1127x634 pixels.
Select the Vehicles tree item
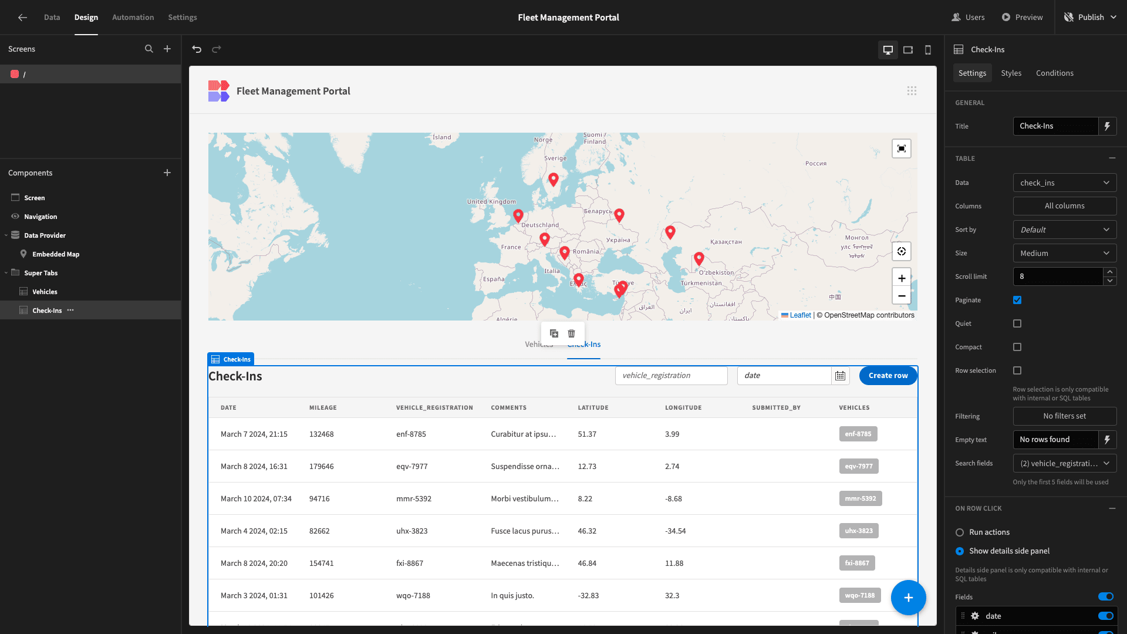click(44, 291)
